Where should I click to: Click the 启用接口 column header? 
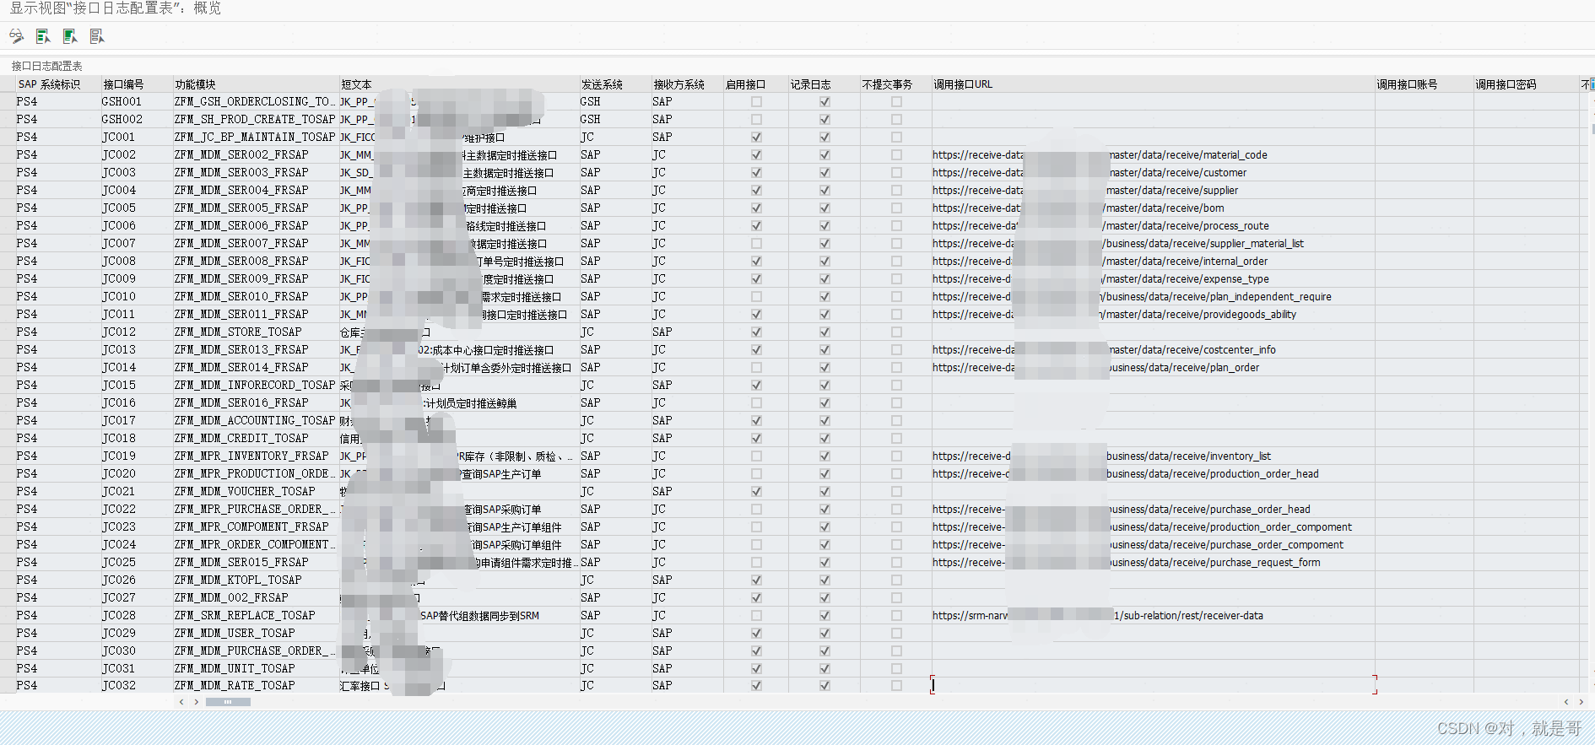(x=755, y=84)
